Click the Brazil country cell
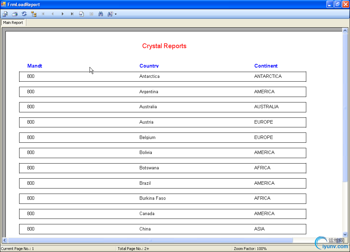 pyautogui.click(x=145, y=183)
